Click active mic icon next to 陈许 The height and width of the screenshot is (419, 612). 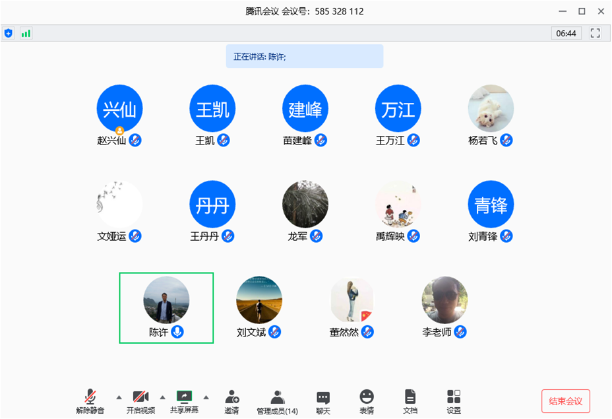coord(177,332)
